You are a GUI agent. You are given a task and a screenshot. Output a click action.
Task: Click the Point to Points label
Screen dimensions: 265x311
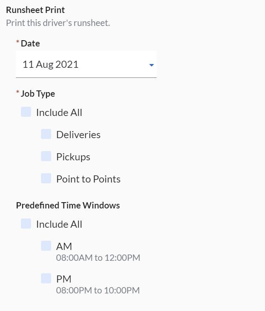(x=88, y=179)
